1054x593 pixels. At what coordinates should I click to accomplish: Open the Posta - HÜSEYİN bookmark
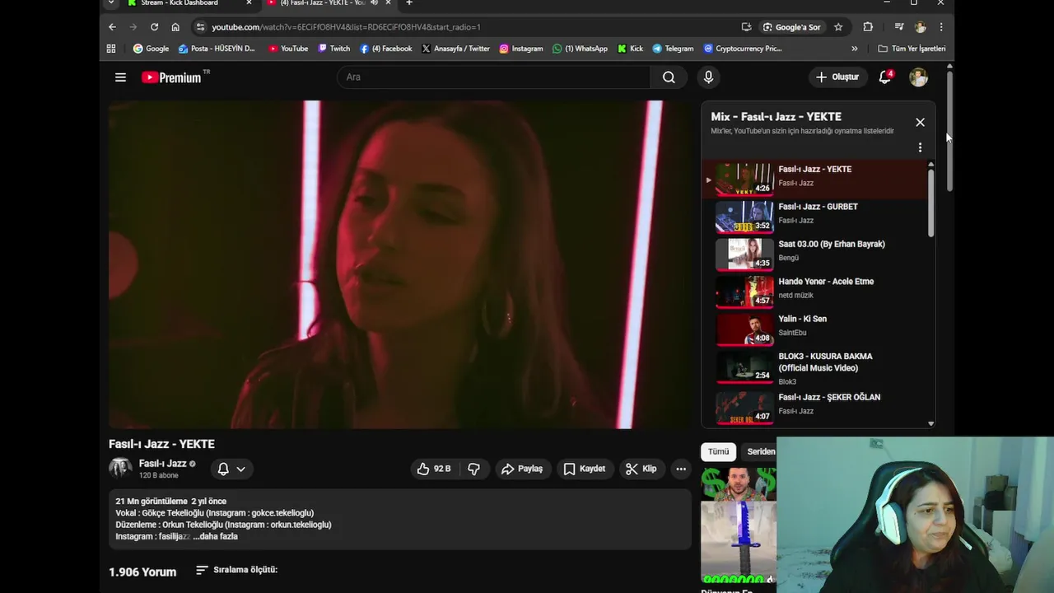[217, 49]
